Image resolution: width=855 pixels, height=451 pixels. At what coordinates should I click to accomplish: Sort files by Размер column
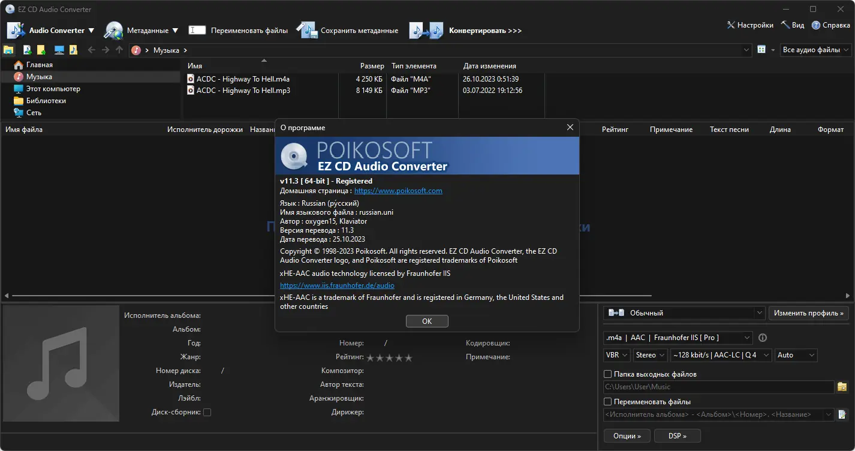tap(372, 66)
